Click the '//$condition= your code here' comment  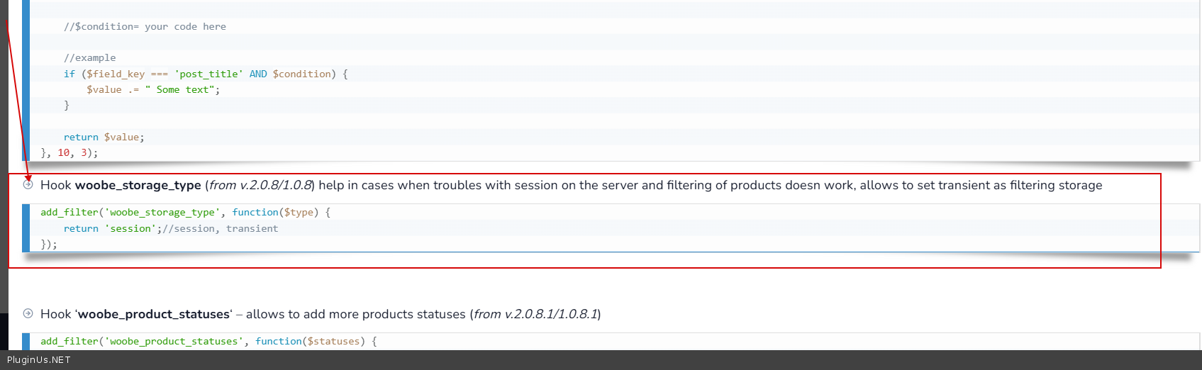click(145, 27)
